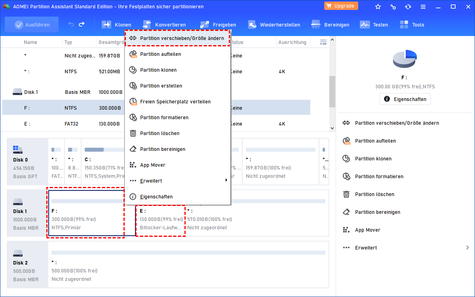
Task: Expand the Erweitert submenu in context menu
Action: click(177, 181)
